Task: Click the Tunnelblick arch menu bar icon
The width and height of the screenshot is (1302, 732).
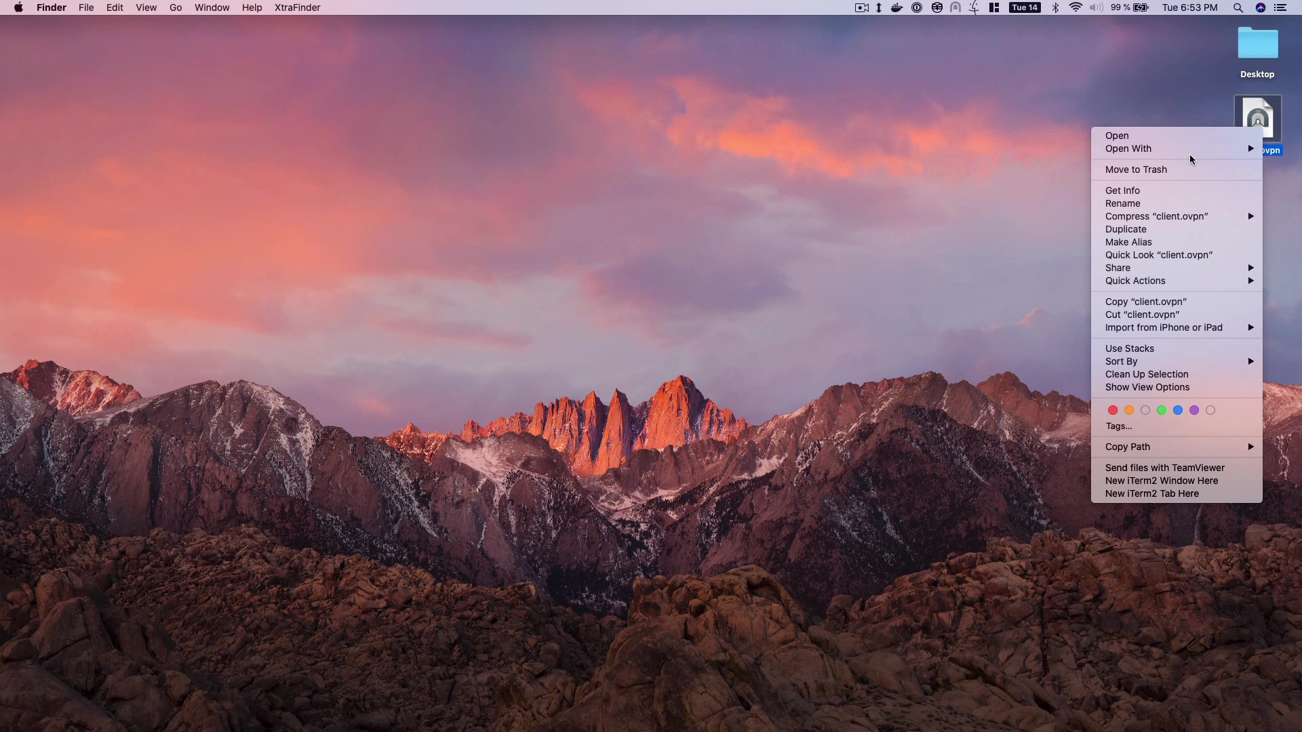Action: tap(955, 7)
